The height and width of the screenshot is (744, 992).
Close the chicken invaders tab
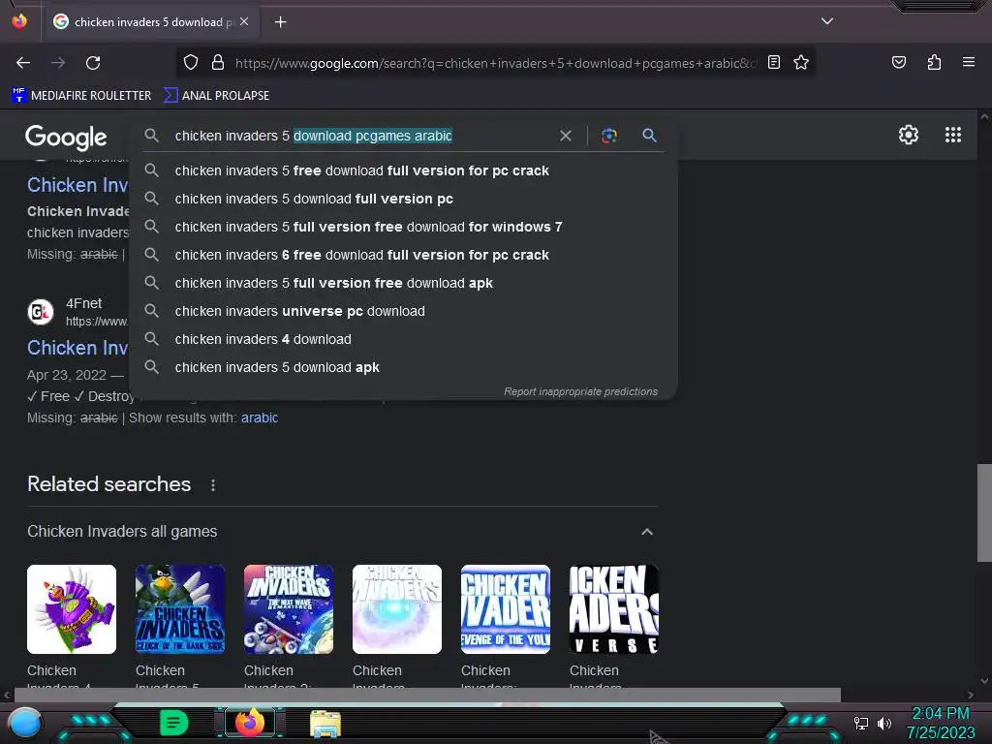pyautogui.click(x=244, y=21)
